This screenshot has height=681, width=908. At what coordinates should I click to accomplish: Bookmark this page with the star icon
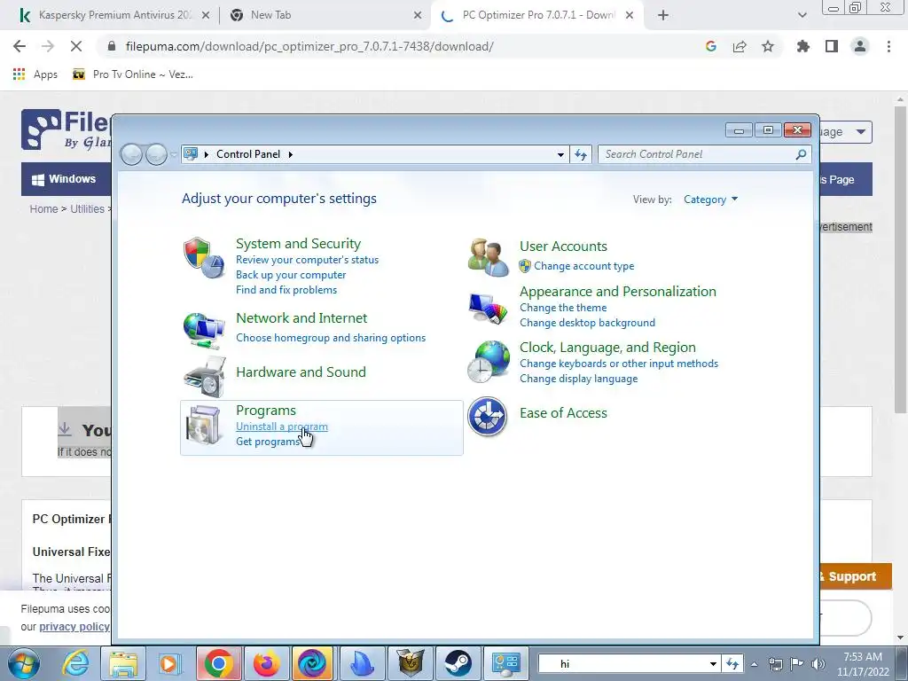point(768,46)
